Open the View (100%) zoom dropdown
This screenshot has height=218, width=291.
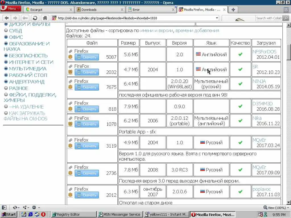tap(276, 207)
